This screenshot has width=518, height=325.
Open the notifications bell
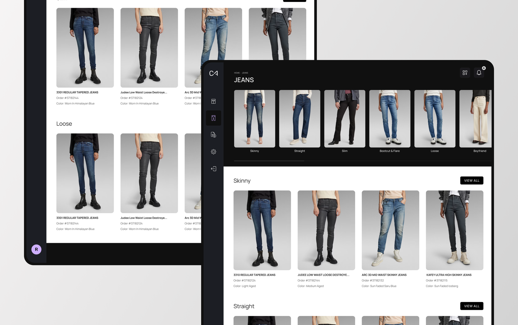coord(479,73)
